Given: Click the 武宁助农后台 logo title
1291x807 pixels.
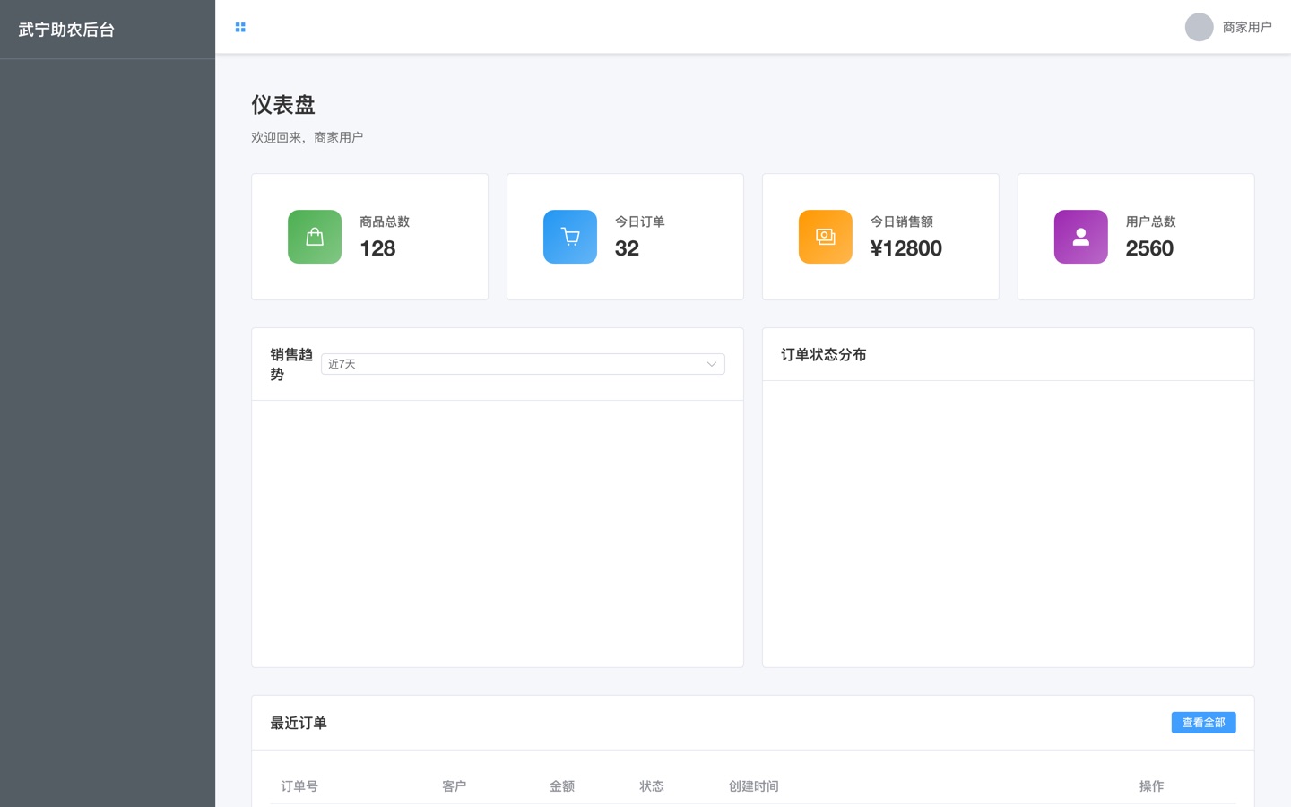Looking at the screenshot, I should coord(66,30).
